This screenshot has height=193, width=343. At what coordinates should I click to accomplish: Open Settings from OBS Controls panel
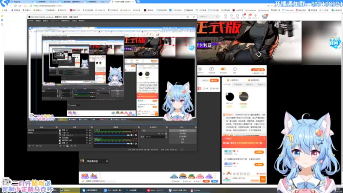pos(183,139)
